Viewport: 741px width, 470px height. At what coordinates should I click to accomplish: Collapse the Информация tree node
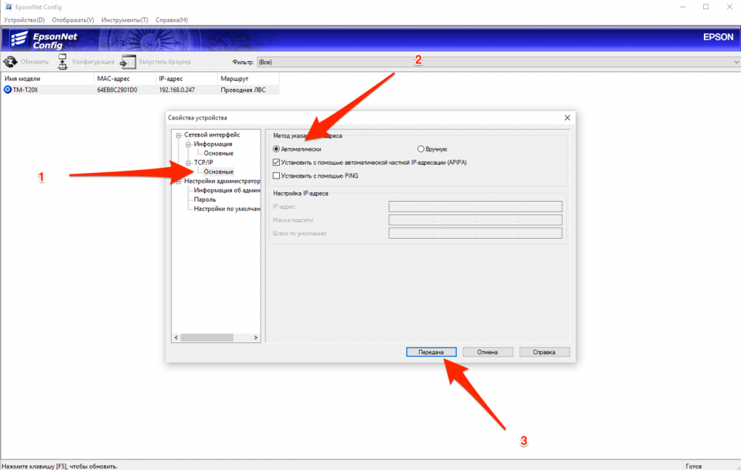point(188,144)
